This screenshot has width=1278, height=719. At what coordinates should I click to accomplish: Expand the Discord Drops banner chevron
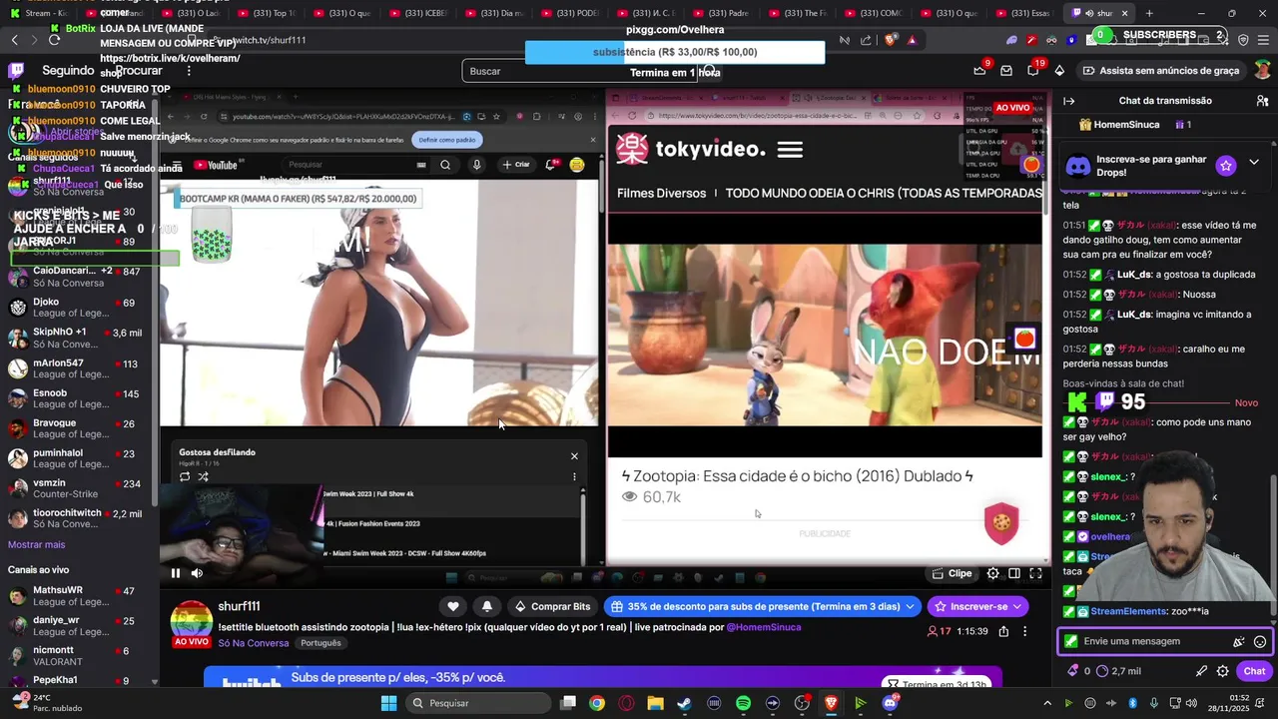click(x=1254, y=162)
